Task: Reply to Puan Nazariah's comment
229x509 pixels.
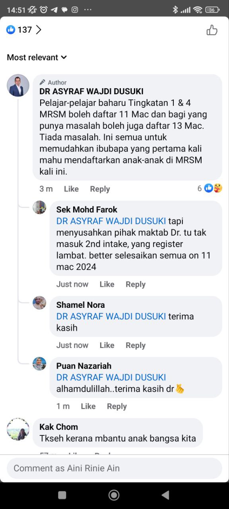Action: coord(117,406)
